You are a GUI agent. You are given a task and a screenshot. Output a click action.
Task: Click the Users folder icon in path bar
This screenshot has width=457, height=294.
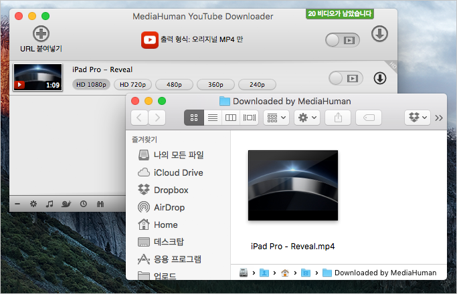[x=264, y=273]
